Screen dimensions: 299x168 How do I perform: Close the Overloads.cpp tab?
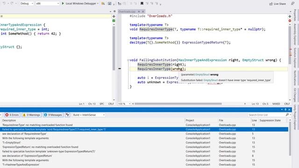point(143,12)
